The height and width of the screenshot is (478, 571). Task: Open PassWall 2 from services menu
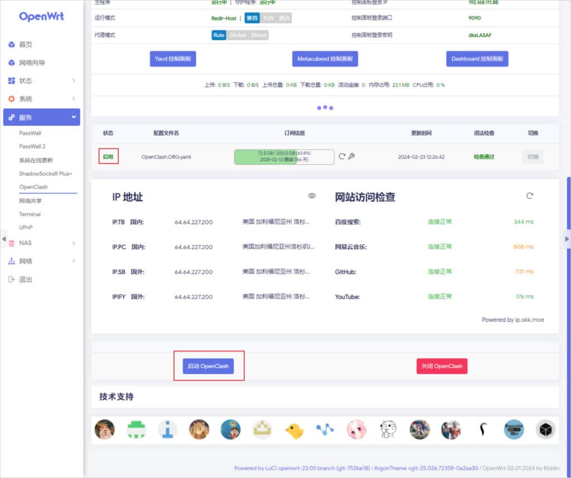point(32,146)
